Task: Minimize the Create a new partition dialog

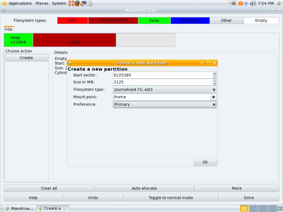Action: pos(202,63)
